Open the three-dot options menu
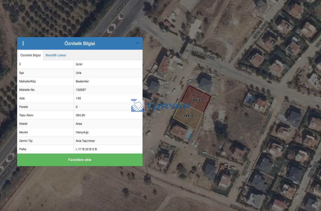This screenshot has width=321, height=211. click(23, 43)
